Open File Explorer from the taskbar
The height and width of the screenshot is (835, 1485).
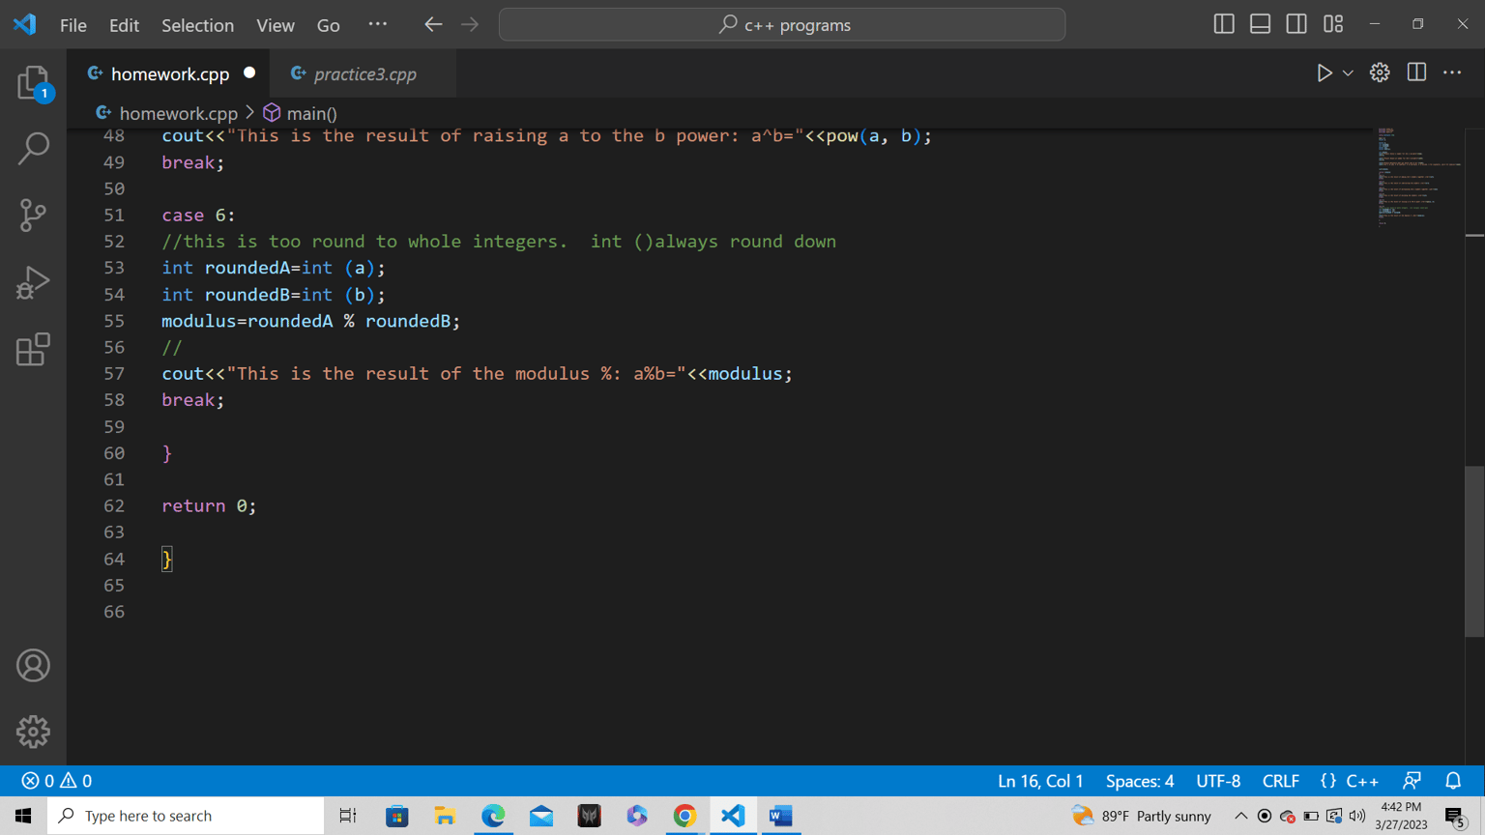coord(445,816)
